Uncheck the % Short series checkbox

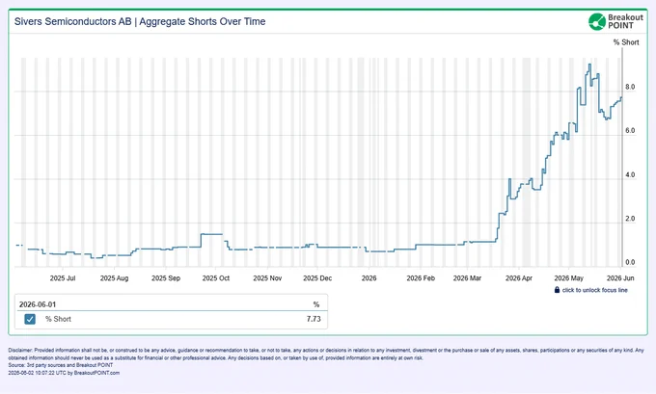point(30,319)
